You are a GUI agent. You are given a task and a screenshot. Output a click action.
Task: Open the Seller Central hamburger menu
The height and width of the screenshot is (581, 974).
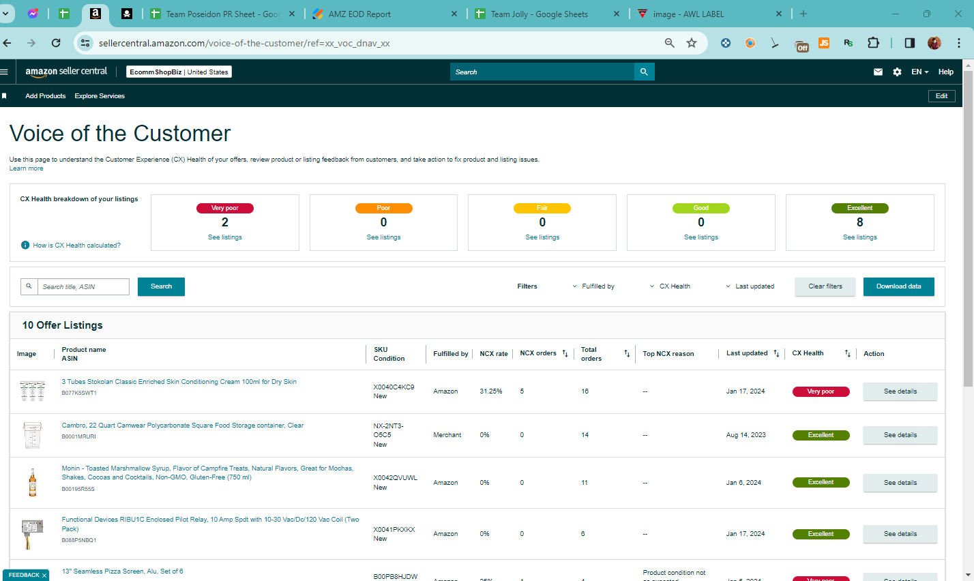(3, 72)
